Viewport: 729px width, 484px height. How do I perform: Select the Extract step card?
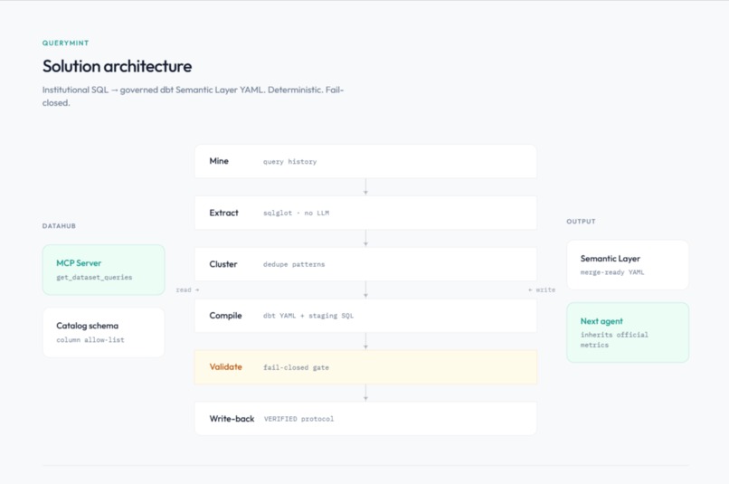(365, 213)
